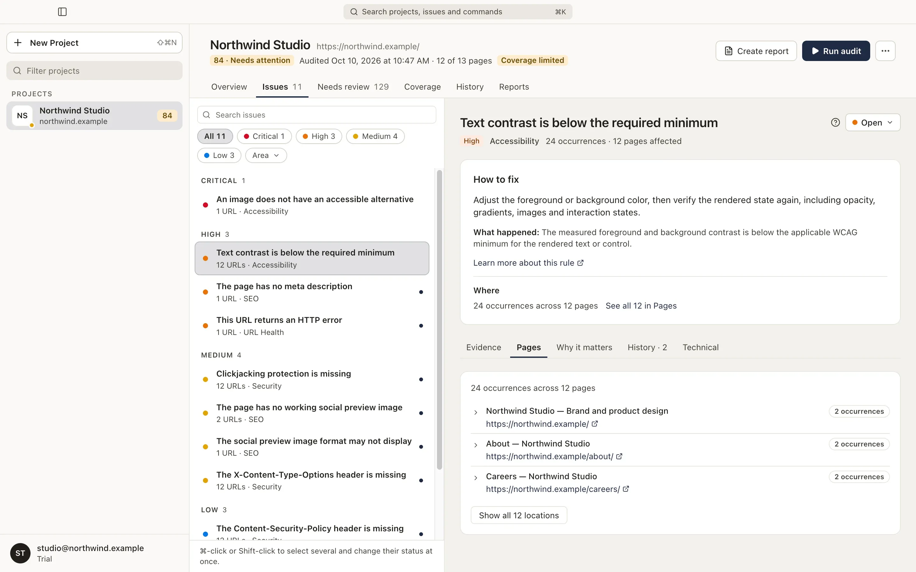Screen dimensions: 916x572
Task: Focus the global search projects and commands bar
Action: click(458, 12)
